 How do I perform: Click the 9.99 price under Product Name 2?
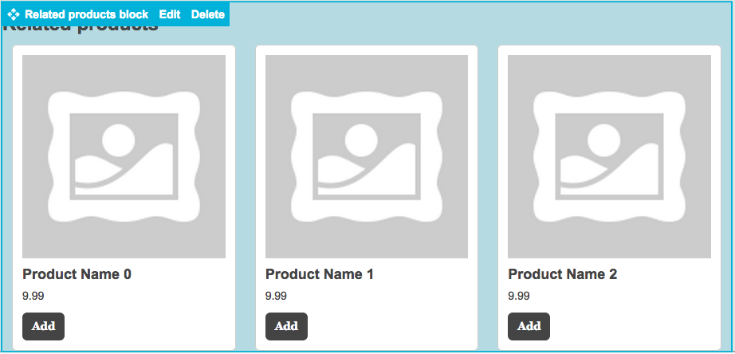(x=519, y=296)
